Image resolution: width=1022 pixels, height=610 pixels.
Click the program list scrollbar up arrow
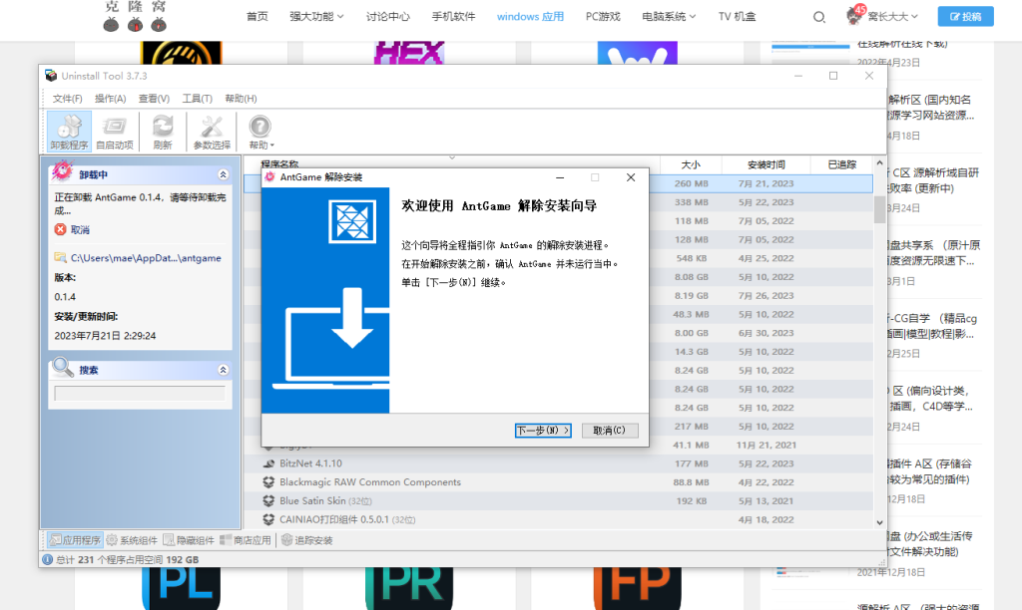[x=879, y=162]
